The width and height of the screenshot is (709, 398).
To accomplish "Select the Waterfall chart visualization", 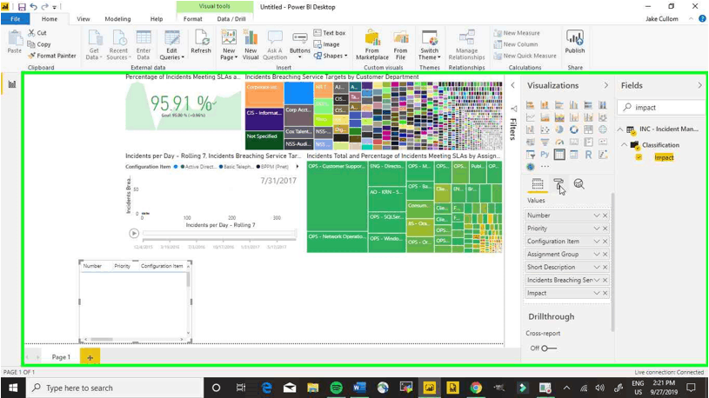I will pos(531,129).
